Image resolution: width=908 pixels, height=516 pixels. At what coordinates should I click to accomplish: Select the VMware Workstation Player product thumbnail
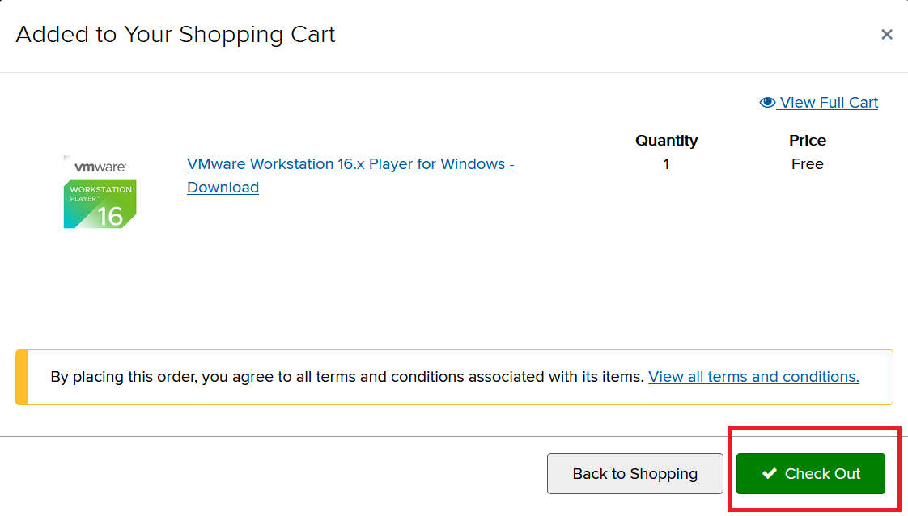click(100, 192)
